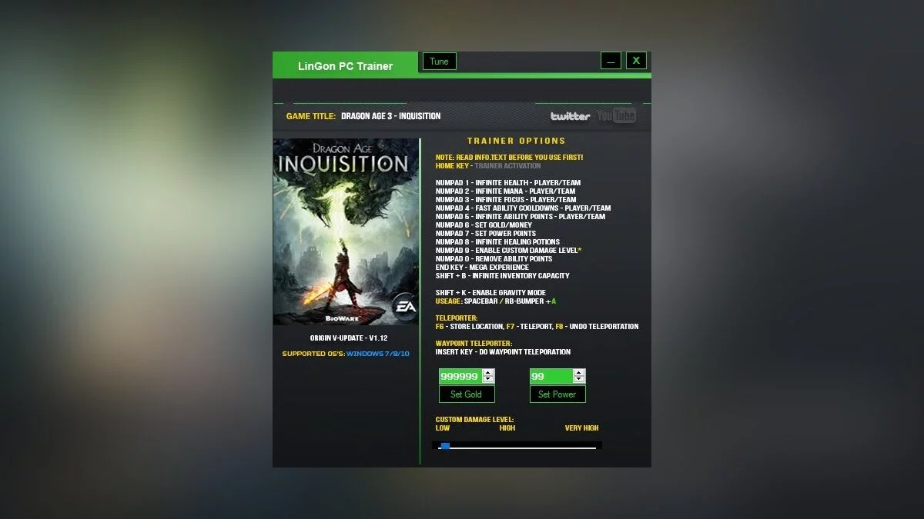Click the Set Power button
Screen dimensions: 924x519
557,394
